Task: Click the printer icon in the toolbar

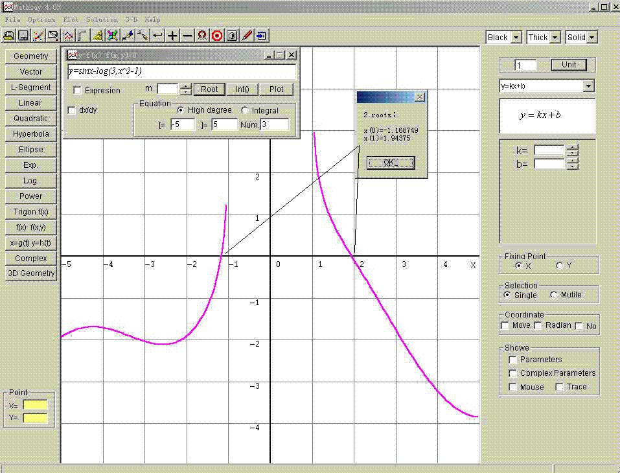Action: [8, 36]
